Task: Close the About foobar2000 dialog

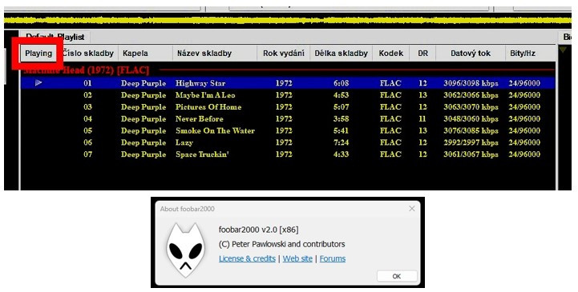Action: pos(412,209)
